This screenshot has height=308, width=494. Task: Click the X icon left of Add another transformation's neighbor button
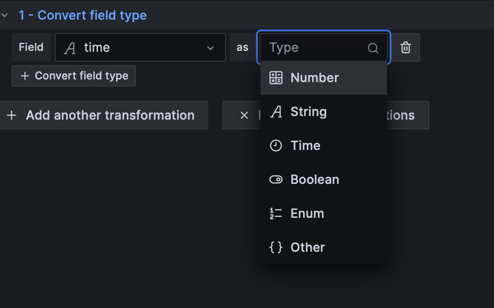tap(244, 115)
